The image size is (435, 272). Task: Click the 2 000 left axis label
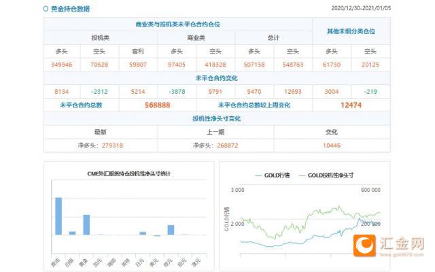(x=237, y=224)
